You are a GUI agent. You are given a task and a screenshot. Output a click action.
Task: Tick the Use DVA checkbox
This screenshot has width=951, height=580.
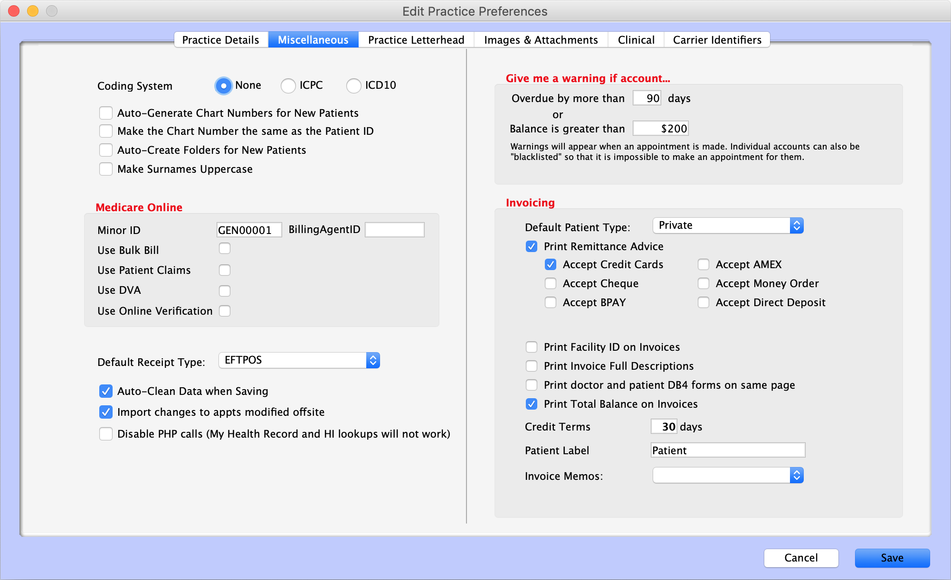tap(225, 290)
